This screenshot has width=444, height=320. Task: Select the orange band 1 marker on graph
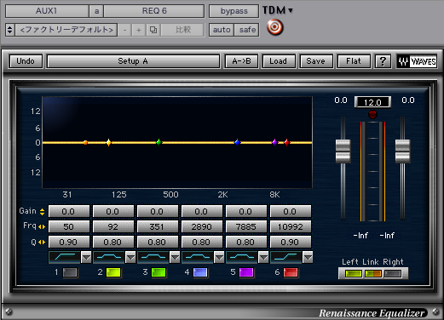point(85,142)
